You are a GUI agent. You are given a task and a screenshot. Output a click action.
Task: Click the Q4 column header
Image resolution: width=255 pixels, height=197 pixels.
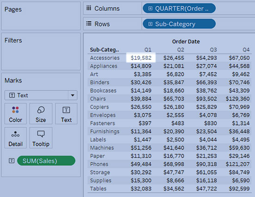click(x=246, y=49)
